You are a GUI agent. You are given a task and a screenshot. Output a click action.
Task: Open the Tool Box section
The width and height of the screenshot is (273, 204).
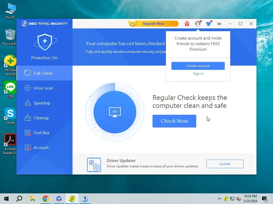coord(45,133)
